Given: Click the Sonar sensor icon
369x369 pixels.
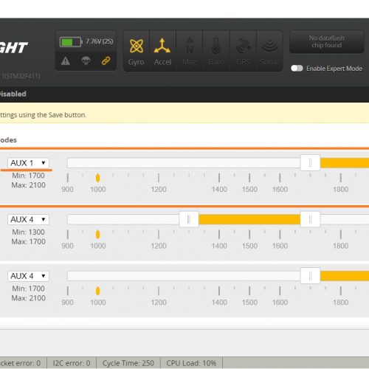Looking at the screenshot, I should tap(269, 51).
